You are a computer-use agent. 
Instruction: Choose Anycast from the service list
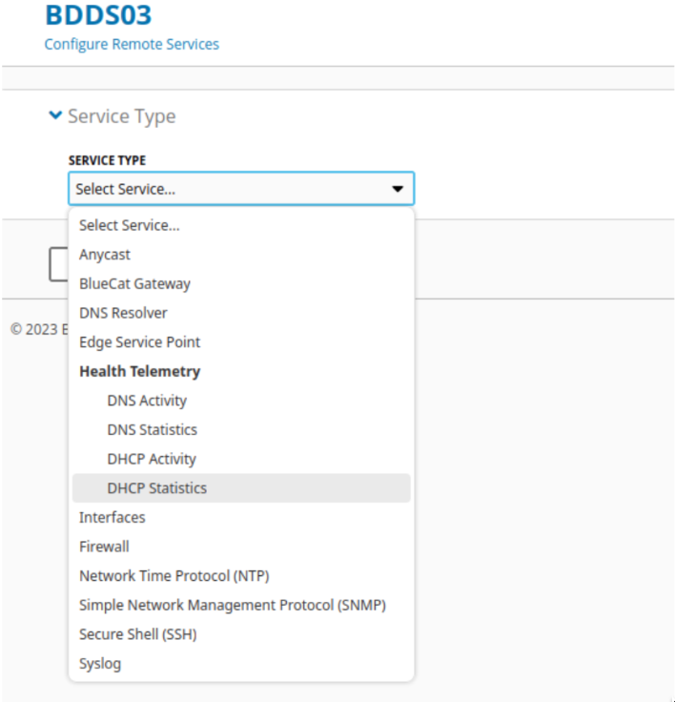(241, 255)
